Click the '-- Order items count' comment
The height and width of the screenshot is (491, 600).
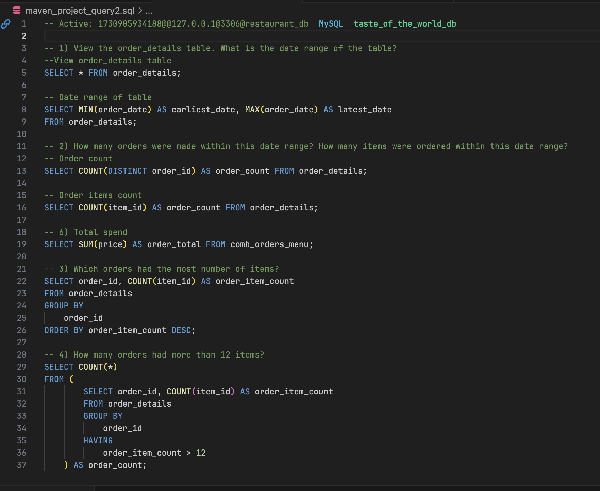pos(93,195)
